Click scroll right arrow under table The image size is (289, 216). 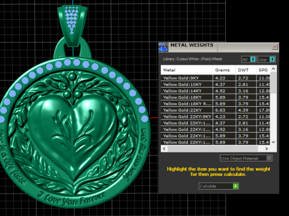(267, 149)
